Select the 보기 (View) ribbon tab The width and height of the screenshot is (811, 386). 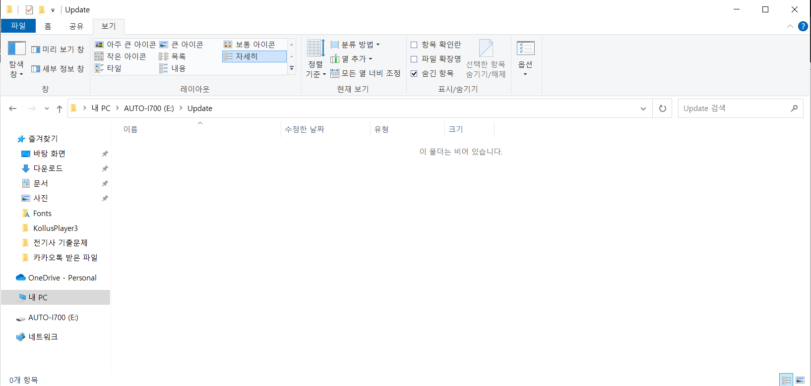(x=109, y=26)
